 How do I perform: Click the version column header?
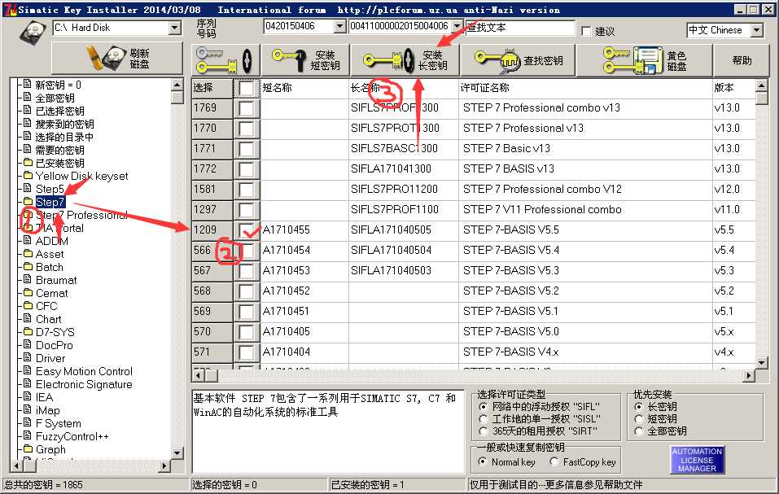coord(733,88)
